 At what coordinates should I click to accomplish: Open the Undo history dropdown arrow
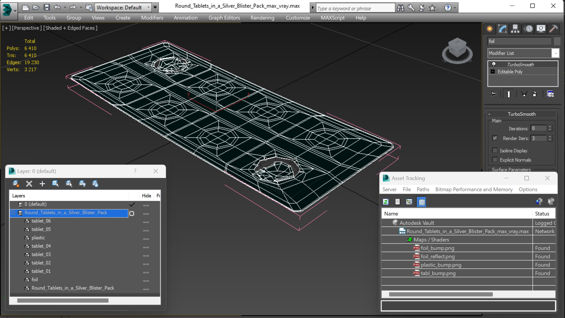(x=65, y=7)
